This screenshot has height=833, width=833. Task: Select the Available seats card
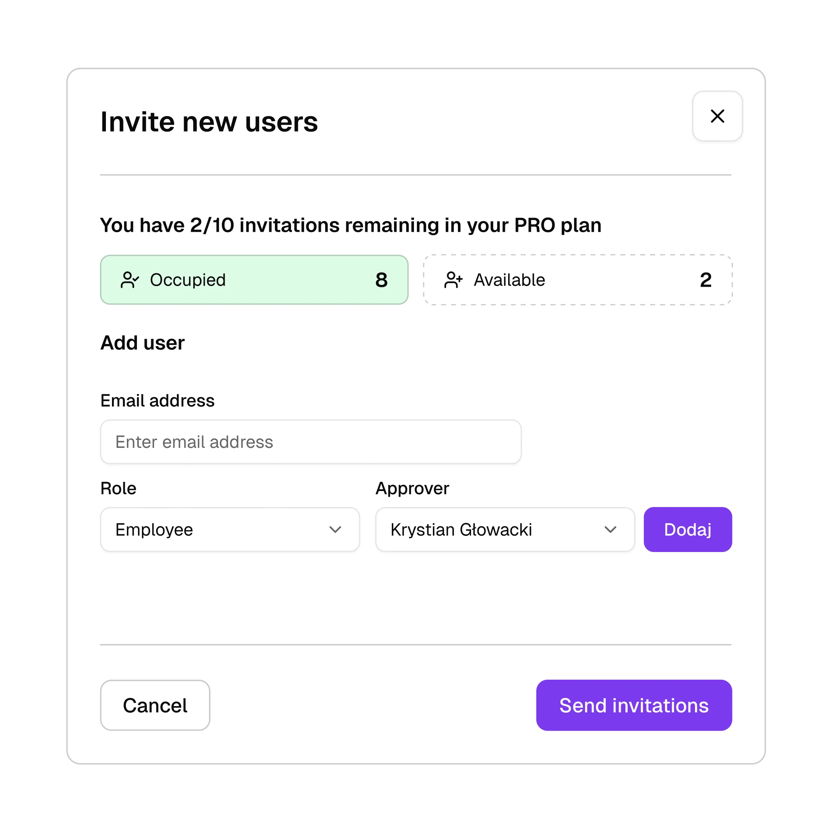pos(577,280)
